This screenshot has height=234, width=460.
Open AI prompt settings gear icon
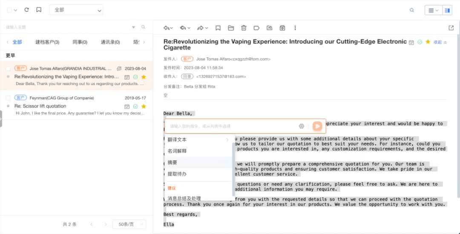coord(302,126)
